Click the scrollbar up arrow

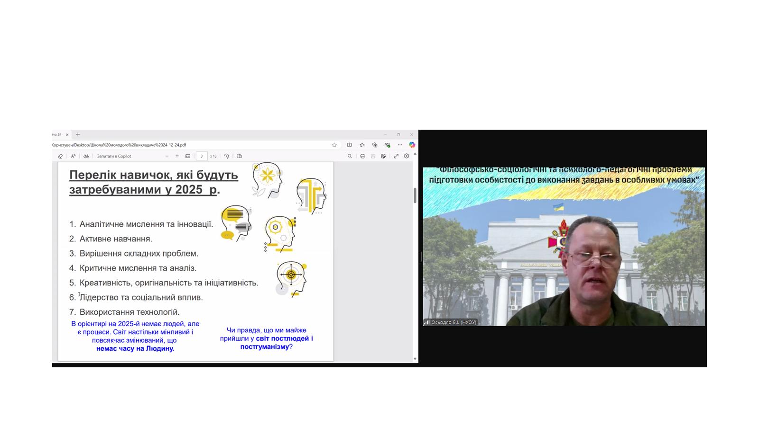tap(415, 154)
